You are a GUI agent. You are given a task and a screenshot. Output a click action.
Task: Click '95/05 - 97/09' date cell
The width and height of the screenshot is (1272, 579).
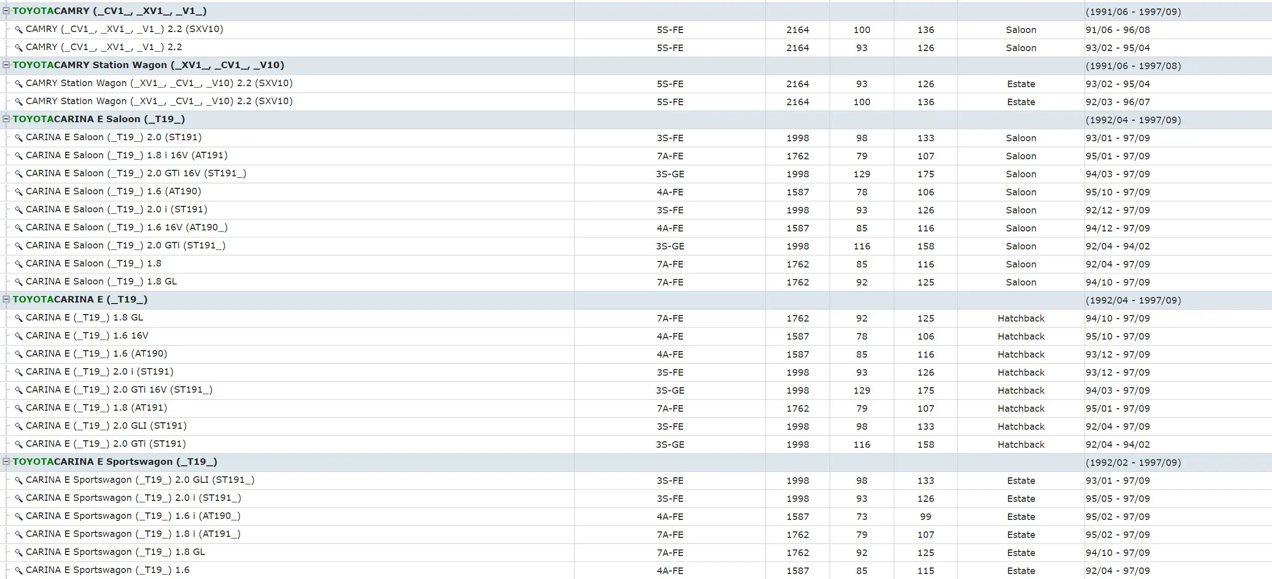(x=1118, y=498)
